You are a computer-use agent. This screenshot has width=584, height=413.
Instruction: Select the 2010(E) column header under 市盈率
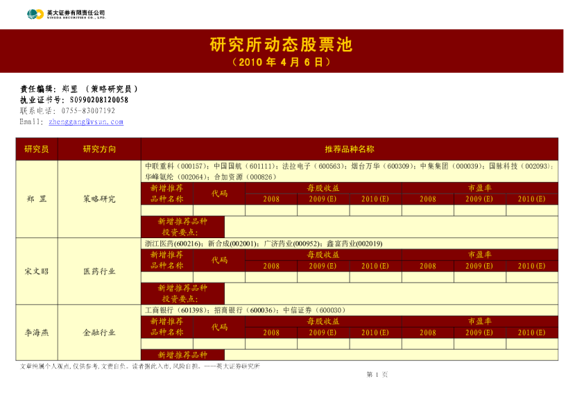(x=531, y=199)
